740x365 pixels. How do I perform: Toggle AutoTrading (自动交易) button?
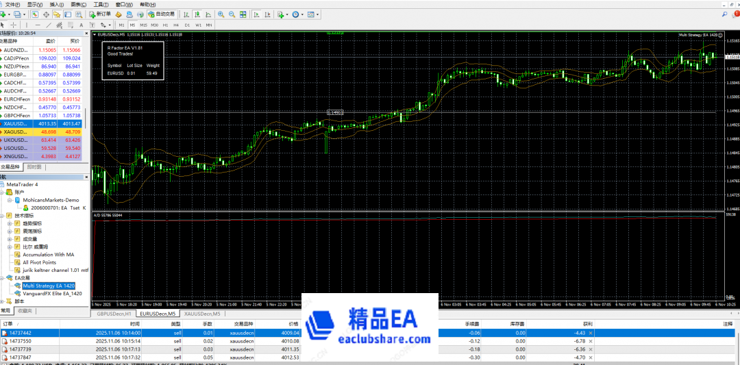click(x=162, y=14)
